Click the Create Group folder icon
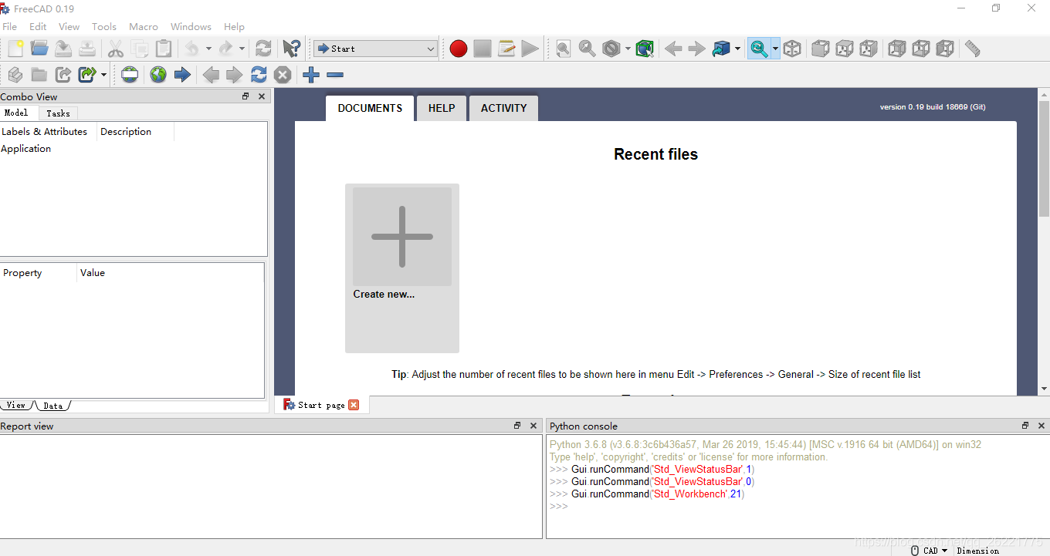The width and height of the screenshot is (1050, 556). (39, 75)
